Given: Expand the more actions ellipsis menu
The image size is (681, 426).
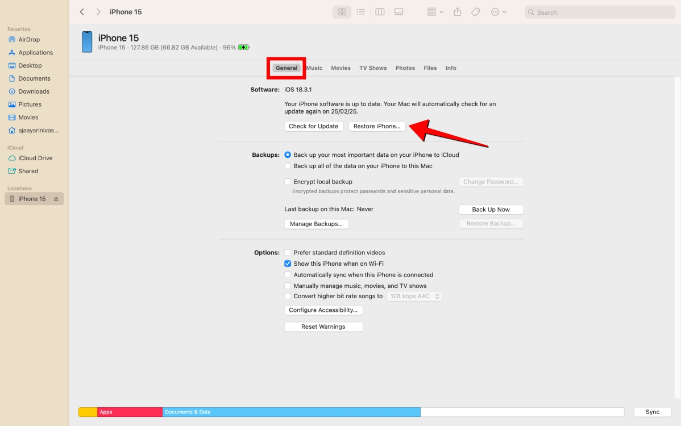Looking at the screenshot, I should coord(499,12).
